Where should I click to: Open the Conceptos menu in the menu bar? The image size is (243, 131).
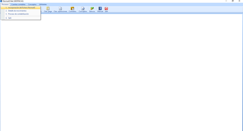32,5
